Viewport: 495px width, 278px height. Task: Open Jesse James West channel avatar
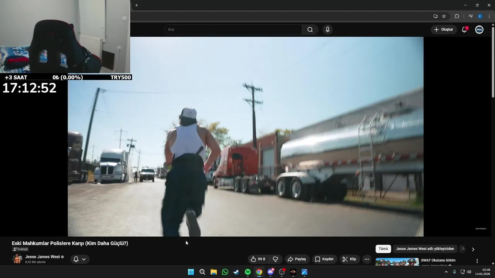17,259
